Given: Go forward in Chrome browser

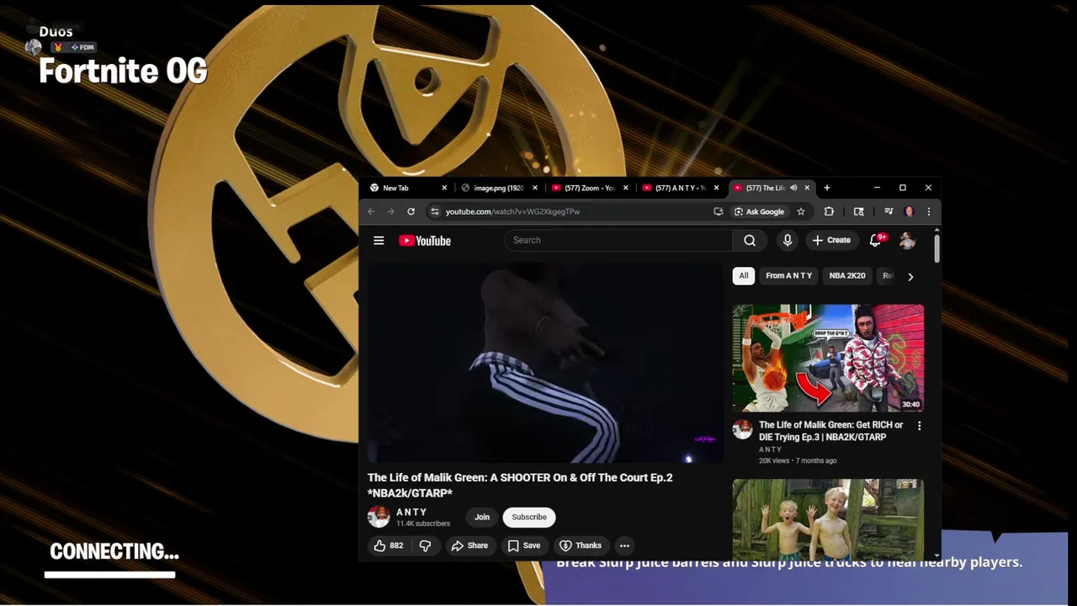Looking at the screenshot, I should pos(390,211).
